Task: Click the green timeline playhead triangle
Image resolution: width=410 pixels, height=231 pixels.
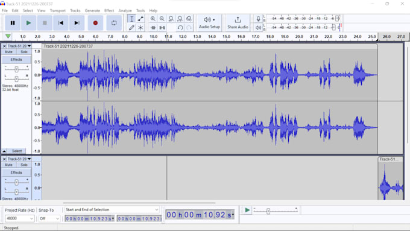Action: 8,36
